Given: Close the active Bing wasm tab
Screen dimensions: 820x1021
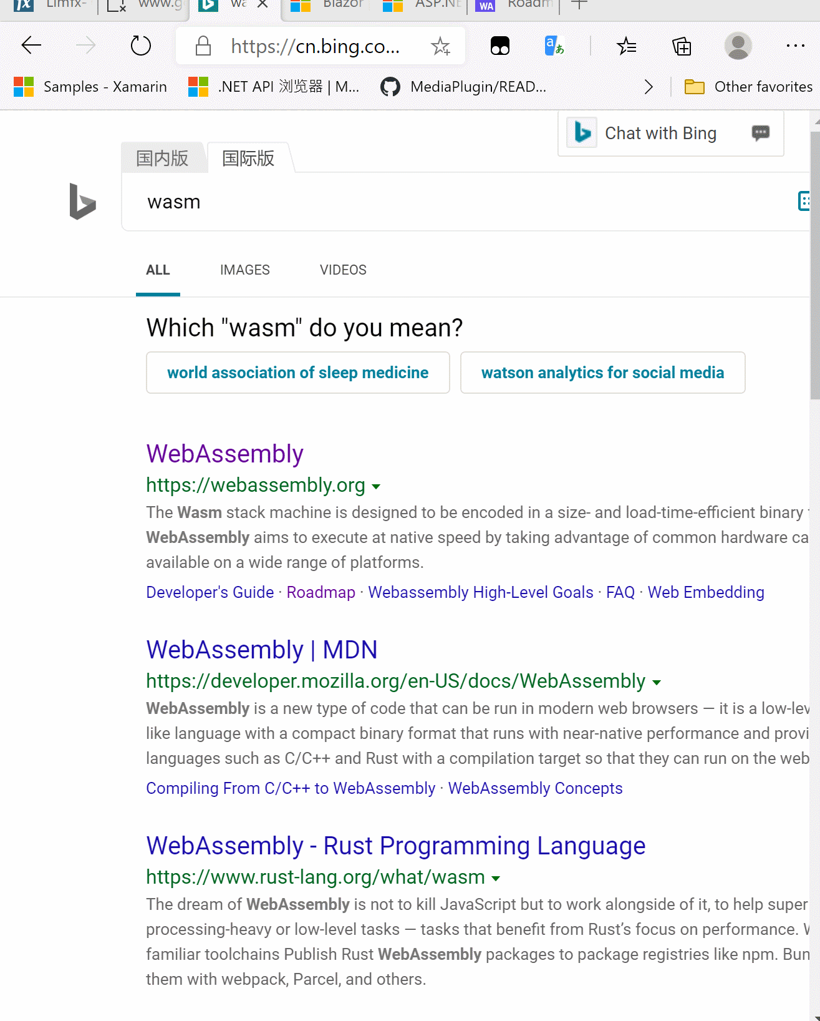Looking at the screenshot, I should point(263,4).
